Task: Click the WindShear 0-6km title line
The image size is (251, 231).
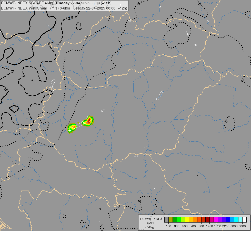Action: (64, 8)
